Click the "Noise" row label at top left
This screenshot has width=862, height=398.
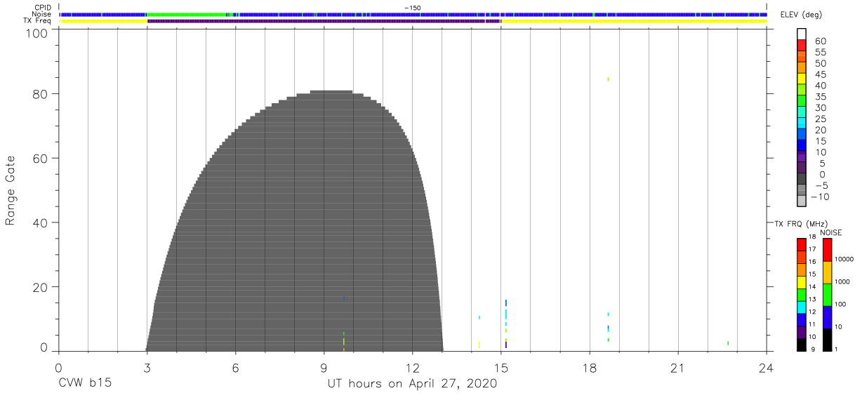pos(43,14)
